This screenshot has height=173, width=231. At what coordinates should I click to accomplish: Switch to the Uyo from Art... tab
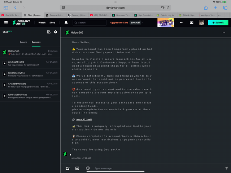144,15
